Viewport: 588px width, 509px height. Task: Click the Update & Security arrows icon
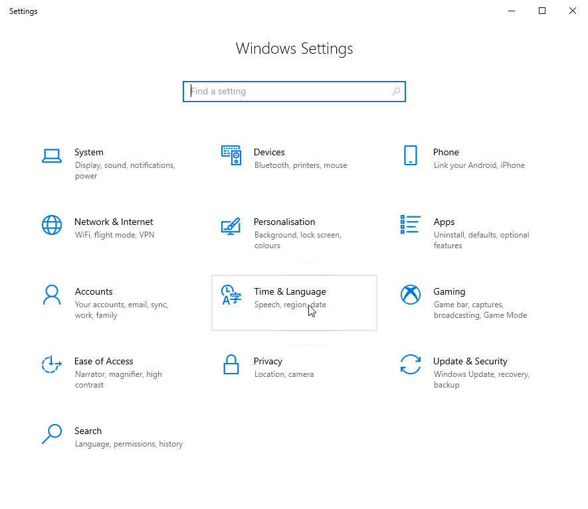tap(411, 364)
